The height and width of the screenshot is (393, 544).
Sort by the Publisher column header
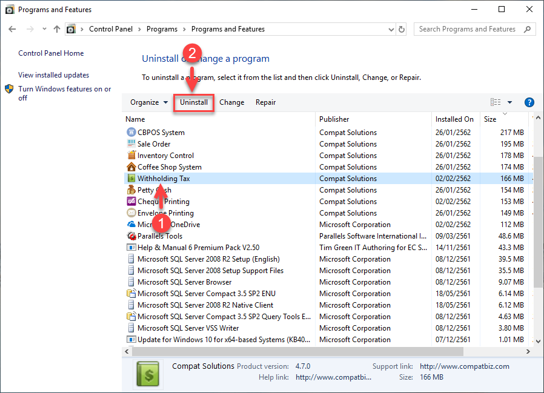(374, 119)
